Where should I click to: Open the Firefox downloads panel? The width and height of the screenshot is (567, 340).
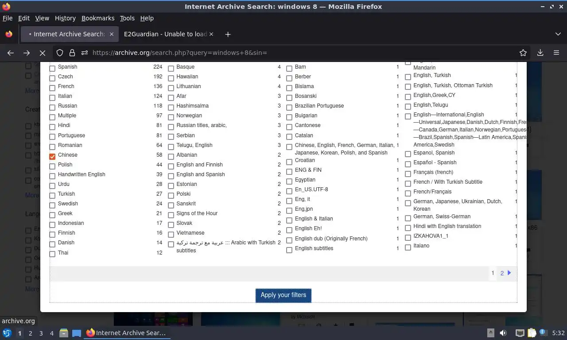(x=540, y=53)
